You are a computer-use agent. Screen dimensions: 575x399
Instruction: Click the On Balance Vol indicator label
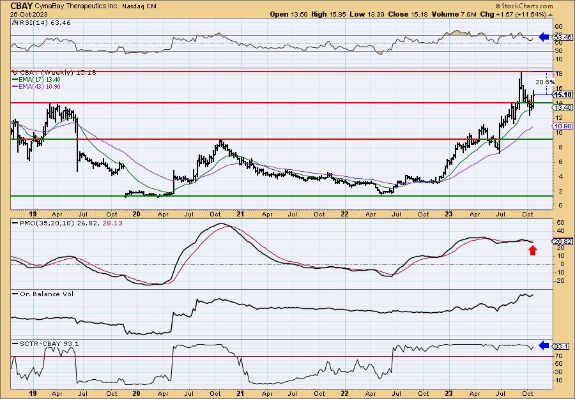pyautogui.click(x=43, y=294)
